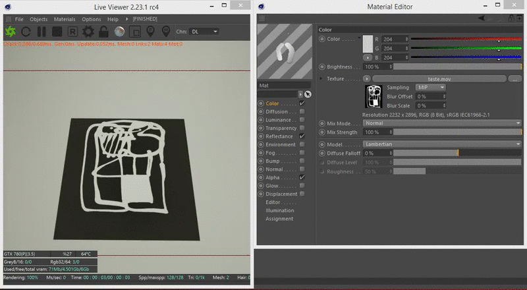The image size is (527, 290).
Task: Click the film region rectangle icon
Action: click(x=135, y=32)
